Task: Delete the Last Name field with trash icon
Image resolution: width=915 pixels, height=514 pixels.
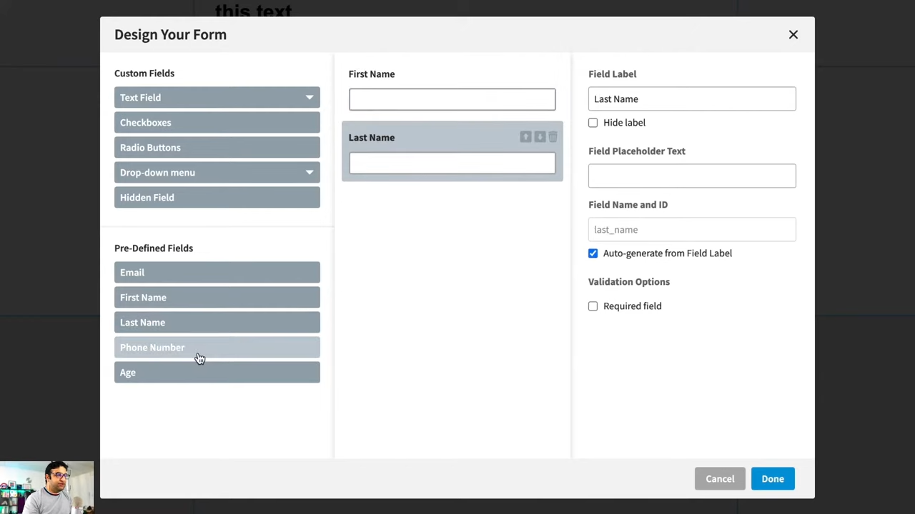Action: [x=553, y=137]
